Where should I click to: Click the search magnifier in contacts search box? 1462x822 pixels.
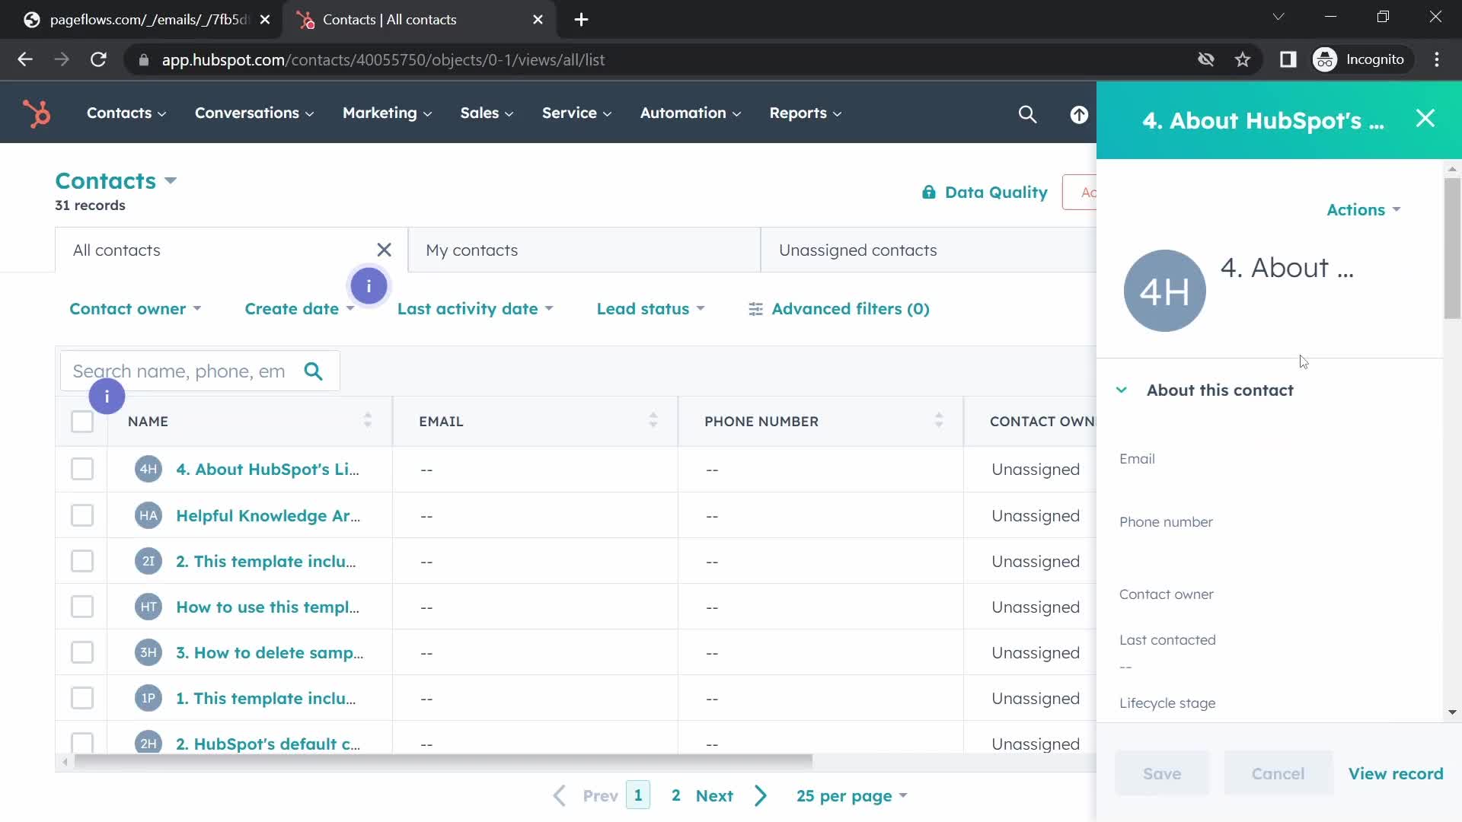pos(313,371)
